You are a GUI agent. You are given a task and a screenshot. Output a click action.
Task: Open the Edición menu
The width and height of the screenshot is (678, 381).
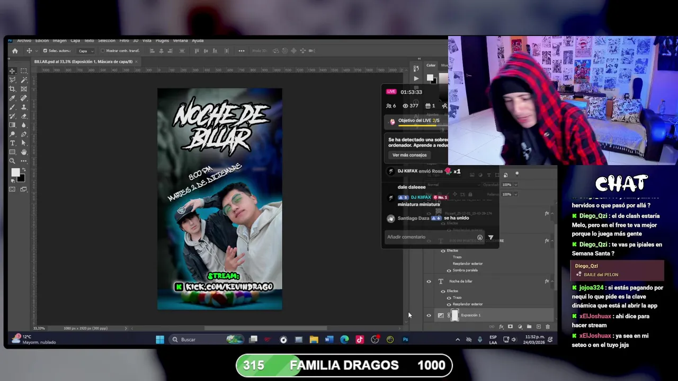pos(42,41)
